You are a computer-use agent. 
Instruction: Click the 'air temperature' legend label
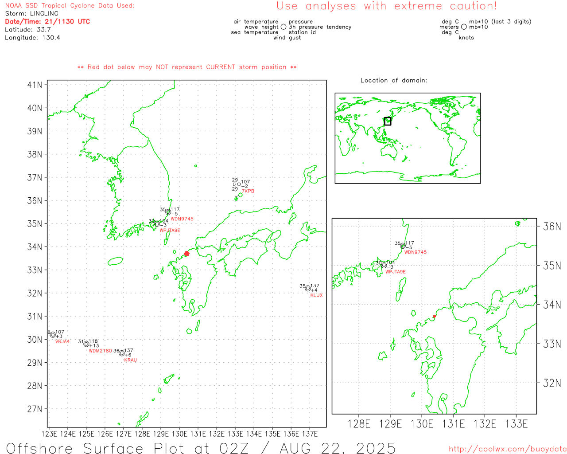(x=256, y=22)
